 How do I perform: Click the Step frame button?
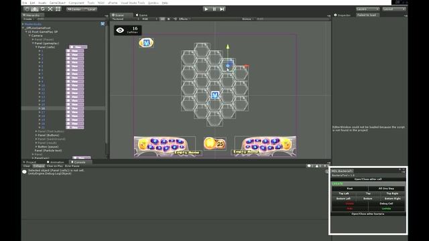pyautogui.click(x=222, y=9)
